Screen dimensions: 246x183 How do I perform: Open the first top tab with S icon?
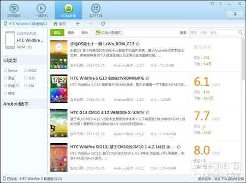coord(14,10)
